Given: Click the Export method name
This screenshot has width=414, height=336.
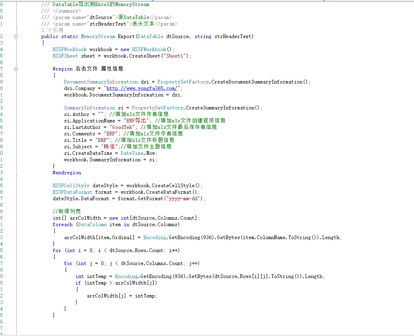Looking at the screenshot, I should coord(127,36).
